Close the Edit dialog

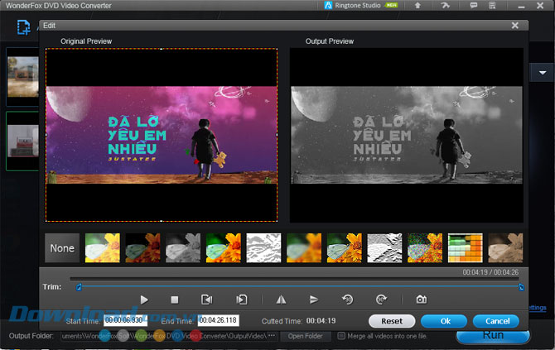click(515, 26)
